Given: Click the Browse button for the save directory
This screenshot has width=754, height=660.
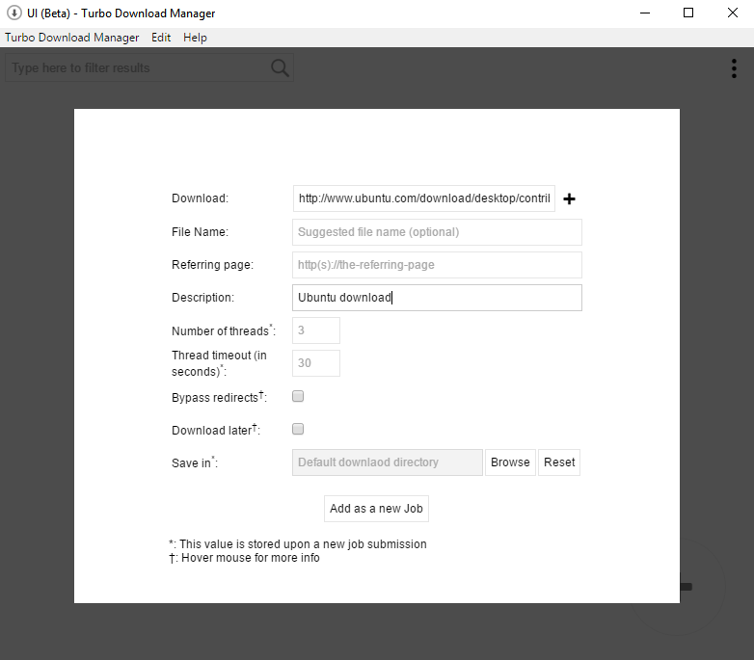Looking at the screenshot, I should pyautogui.click(x=510, y=462).
